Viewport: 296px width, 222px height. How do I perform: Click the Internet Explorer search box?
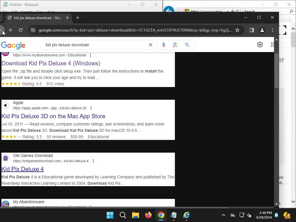coord(265,11)
